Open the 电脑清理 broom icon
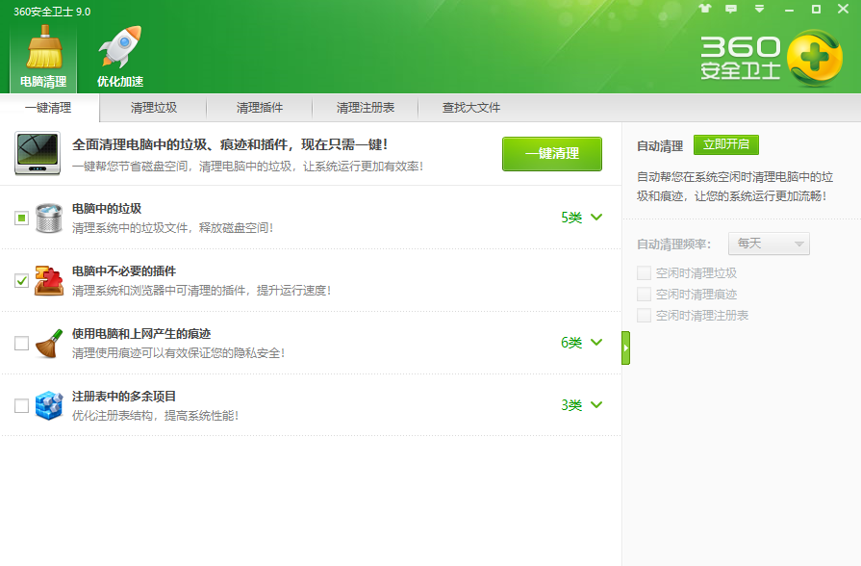861x566 pixels. [x=43, y=48]
